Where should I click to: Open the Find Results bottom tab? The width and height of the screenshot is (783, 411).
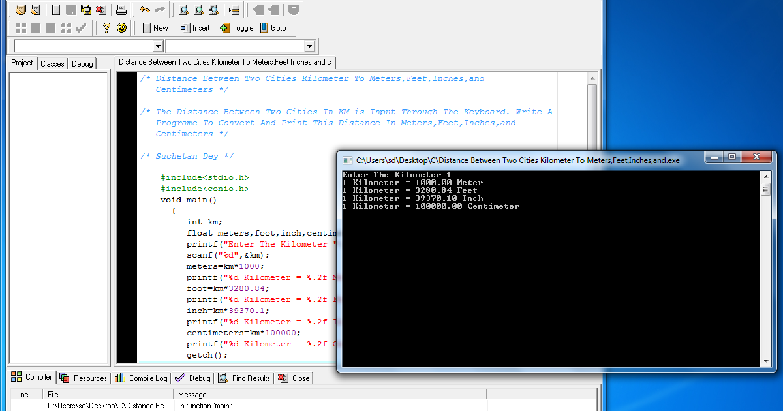point(245,378)
